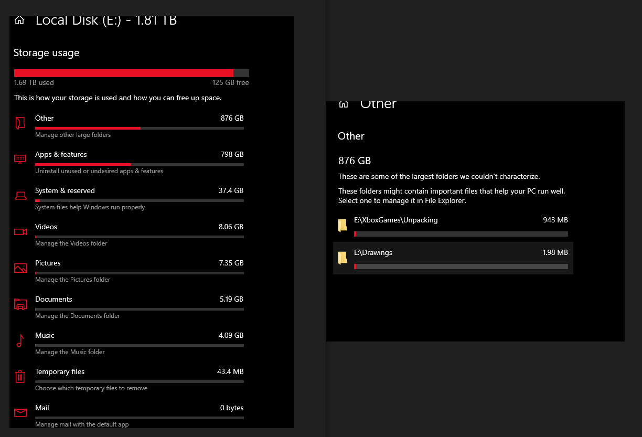Image resolution: width=642 pixels, height=437 pixels.
Task: Open the Other category icon
Action: 20,123
